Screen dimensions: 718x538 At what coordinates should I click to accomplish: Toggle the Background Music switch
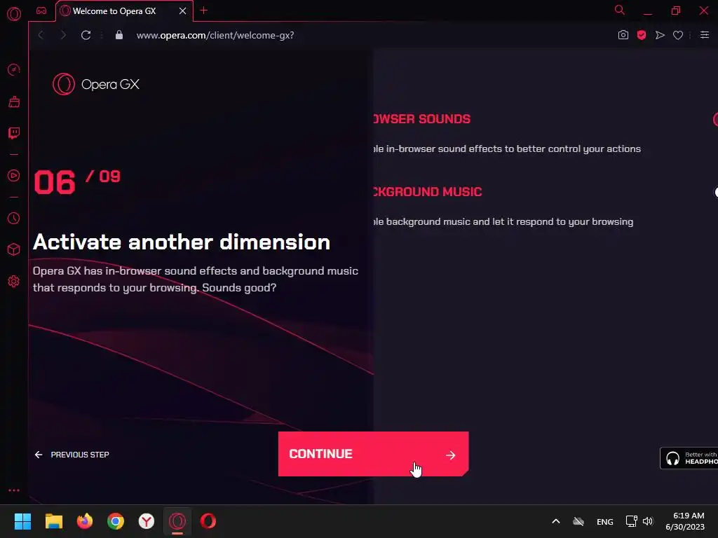[716, 192]
